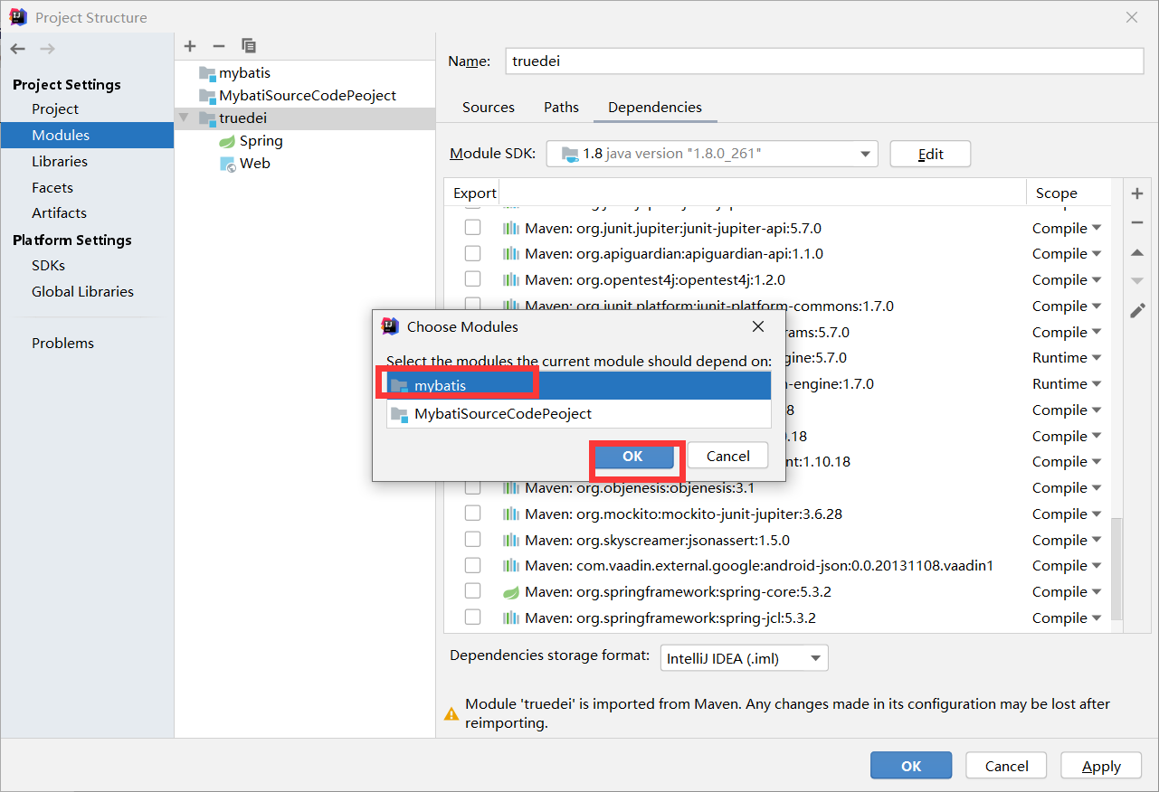This screenshot has width=1159, height=792.
Task: Select MybatiSourceCodePeoject in module tree
Action: coord(308,95)
